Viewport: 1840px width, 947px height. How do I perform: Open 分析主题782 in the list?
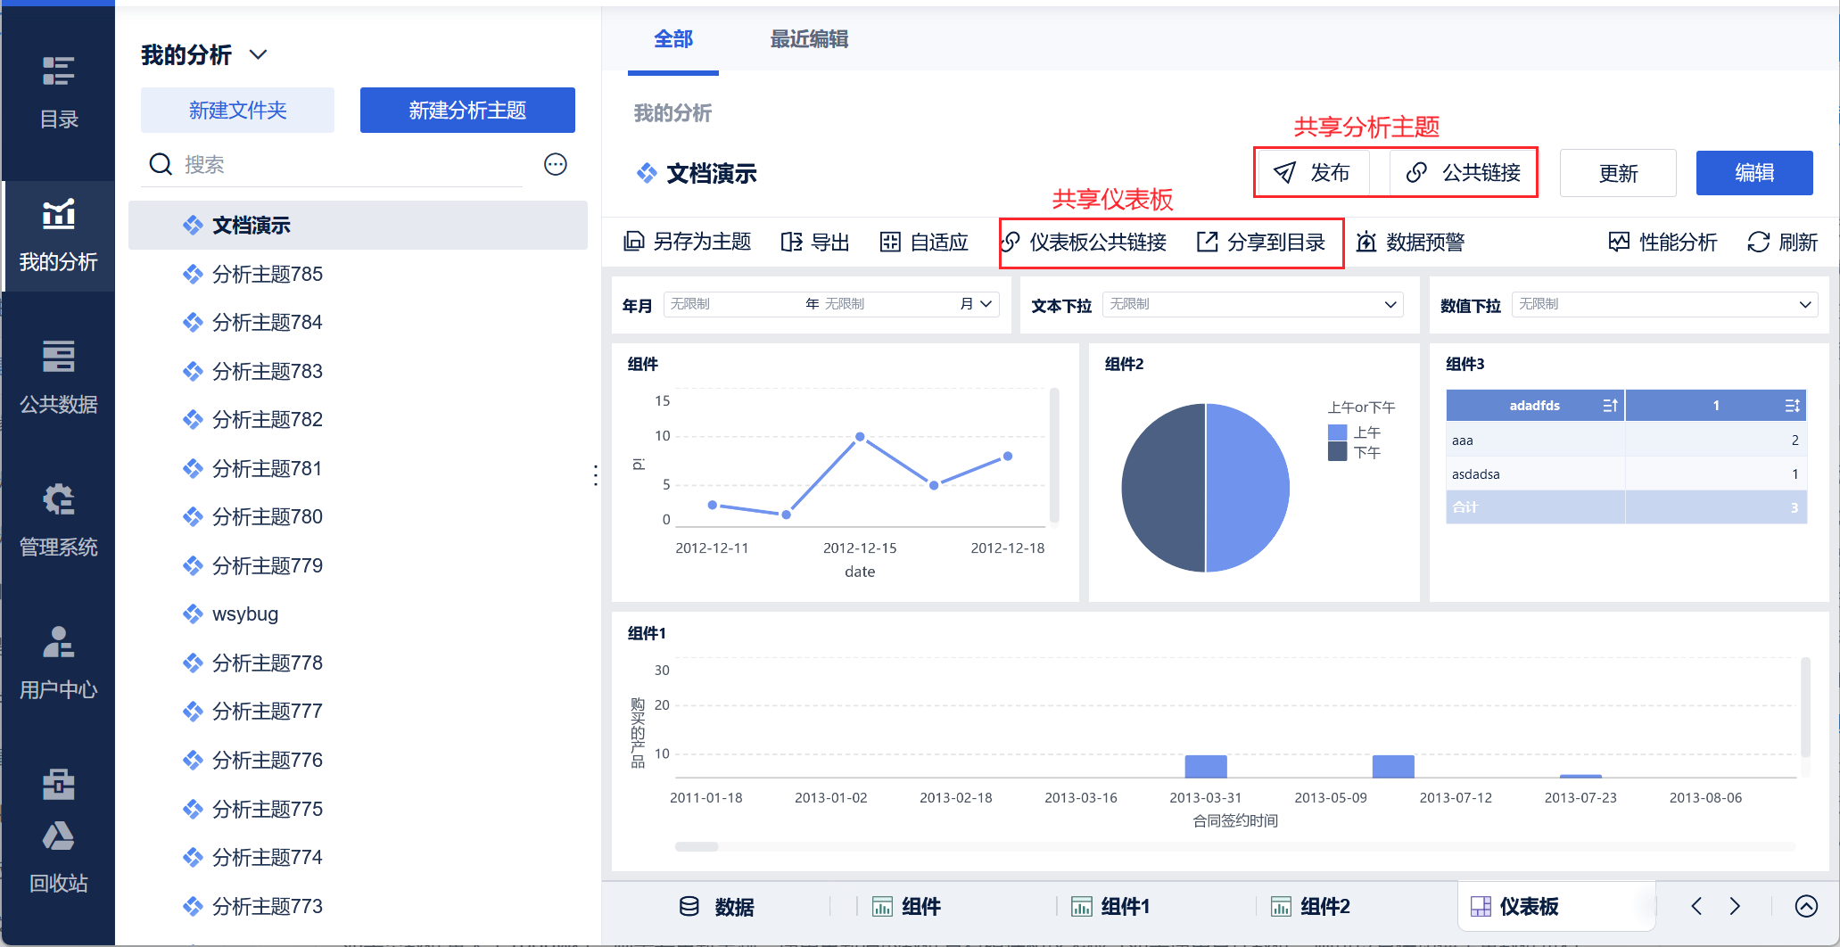358,419
